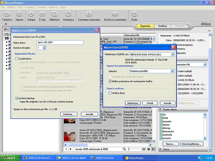Screen dimensions: 215x161
Task: Click the Trasferisci toolbar icon
Action: (x=7, y=14)
